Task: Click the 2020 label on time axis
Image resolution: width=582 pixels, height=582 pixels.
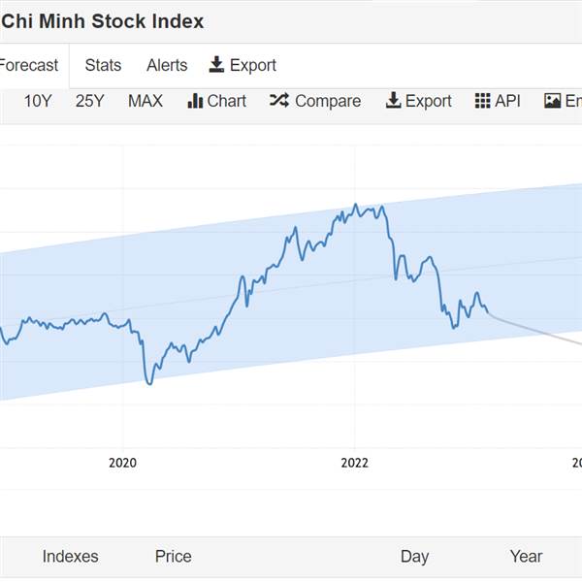Action: [x=123, y=463]
